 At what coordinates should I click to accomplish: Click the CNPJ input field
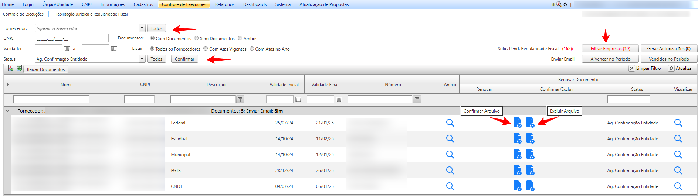tap(71, 38)
